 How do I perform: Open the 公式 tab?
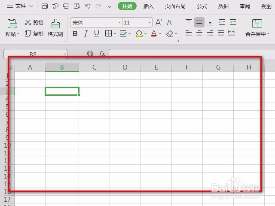coord(202,6)
